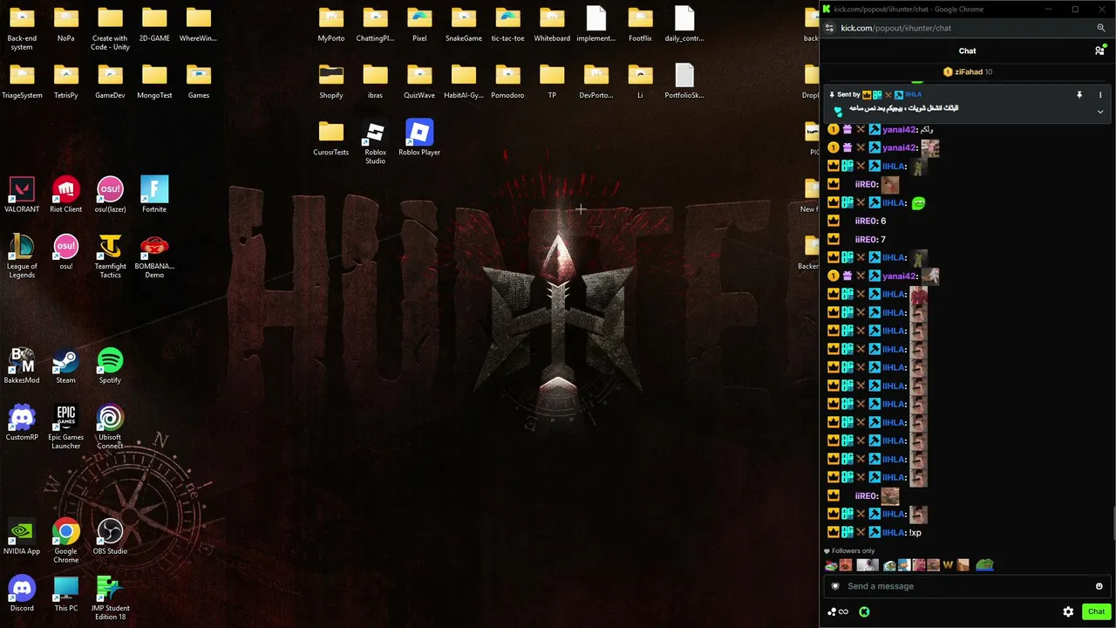
Task: Click the channel points infinity indicator
Action: [838, 611]
